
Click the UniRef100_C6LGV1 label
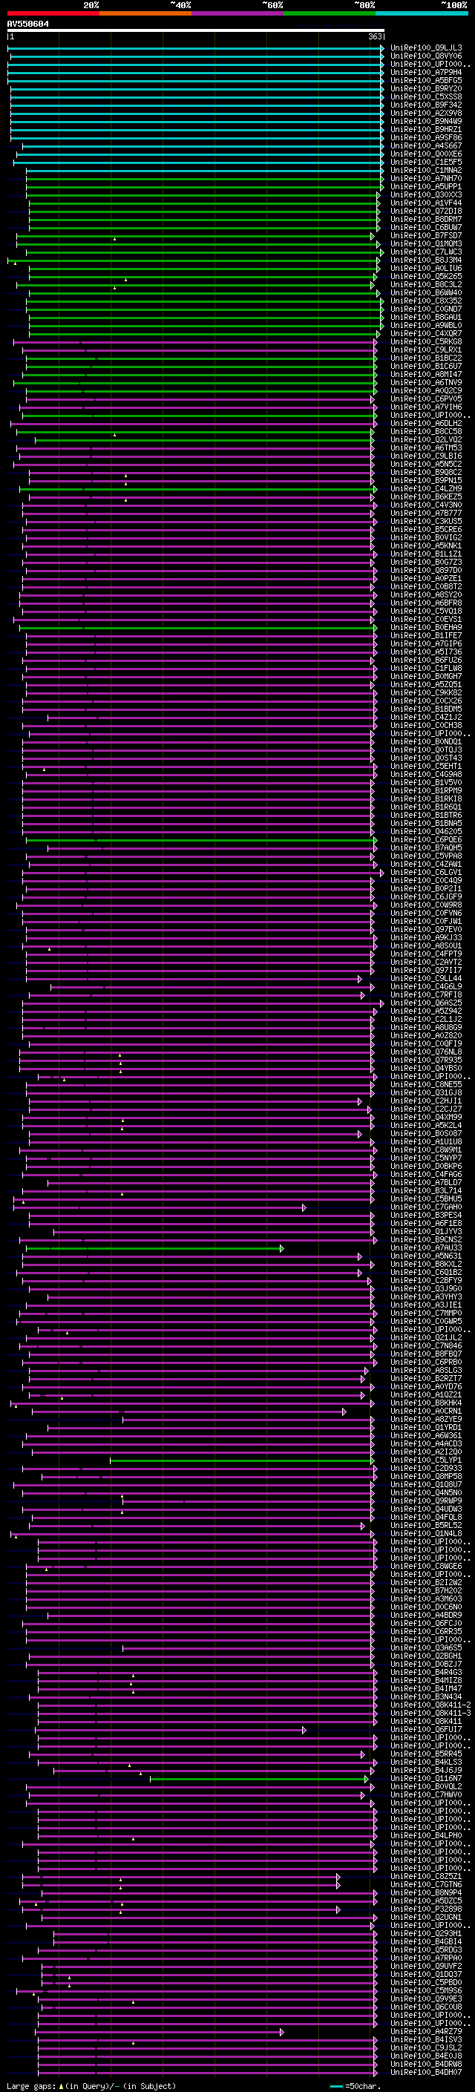click(425, 872)
